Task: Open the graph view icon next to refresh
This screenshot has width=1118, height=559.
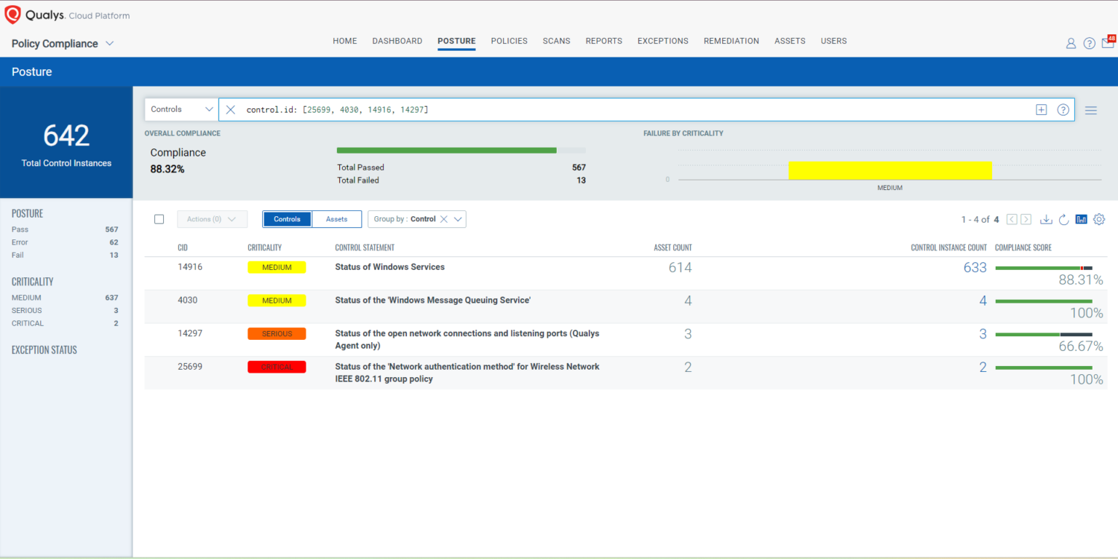Action: pyautogui.click(x=1081, y=218)
